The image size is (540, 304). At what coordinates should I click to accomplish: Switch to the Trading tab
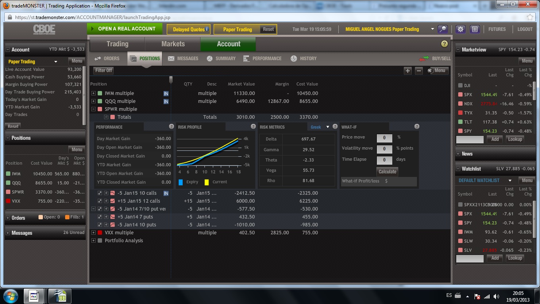(118, 44)
